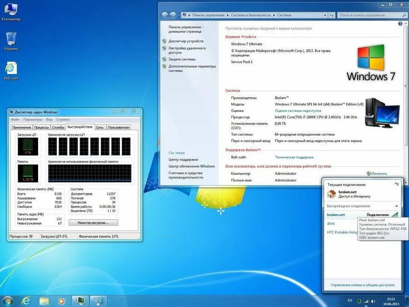Launch Windows Media Player taskbar icon
This screenshot has height=307, width=409.
coord(61,301)
